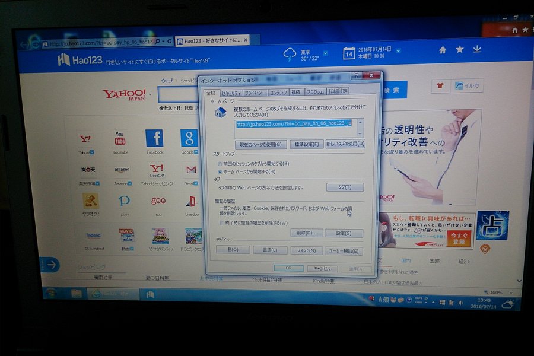The height and width of the screenshot is (356, 534).
Task: Click the キャンセル button
Action: coord(322,269)
